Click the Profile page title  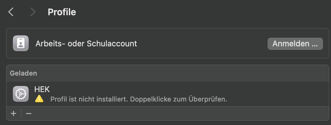point(62,12)
